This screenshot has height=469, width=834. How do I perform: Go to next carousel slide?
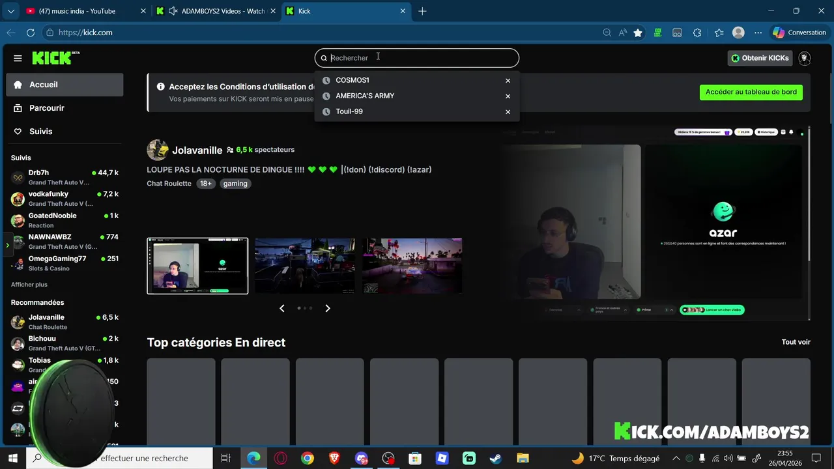[328, 308]
